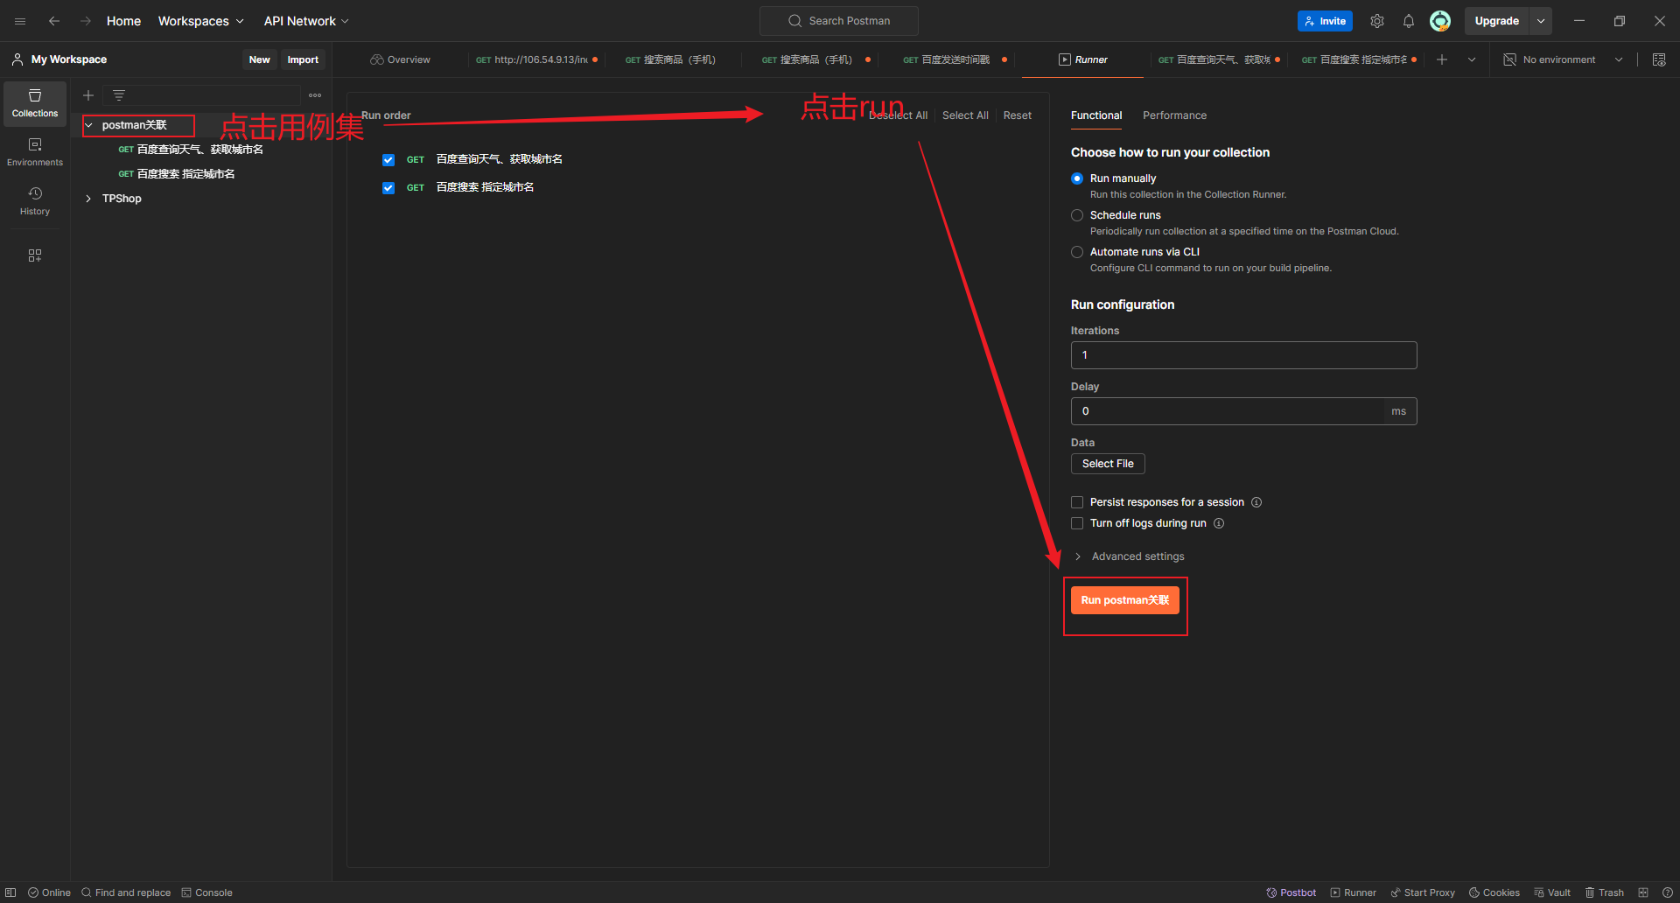1680x903 pixels.
Task: Click the Invite button
Action: click(1325, 21)
